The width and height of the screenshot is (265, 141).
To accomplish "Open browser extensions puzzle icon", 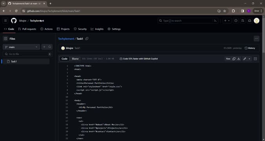I will coord(233,11).
